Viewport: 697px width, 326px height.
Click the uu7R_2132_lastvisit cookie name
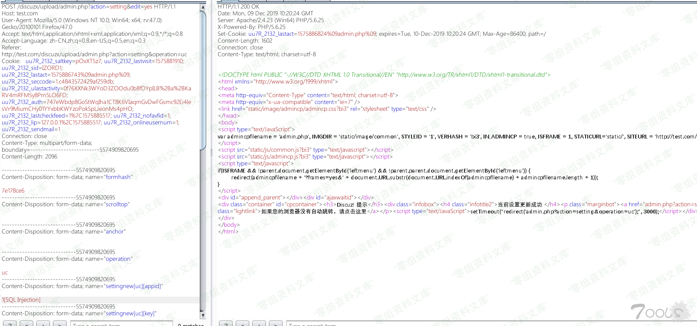(128, 61)
